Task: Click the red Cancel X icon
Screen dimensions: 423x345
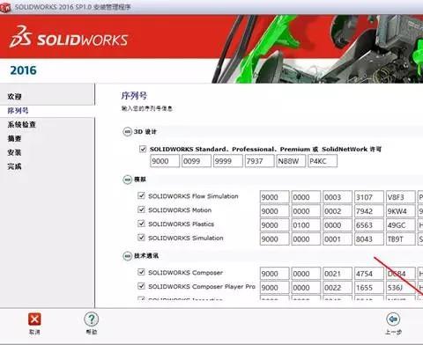Action: pos(34,319)
